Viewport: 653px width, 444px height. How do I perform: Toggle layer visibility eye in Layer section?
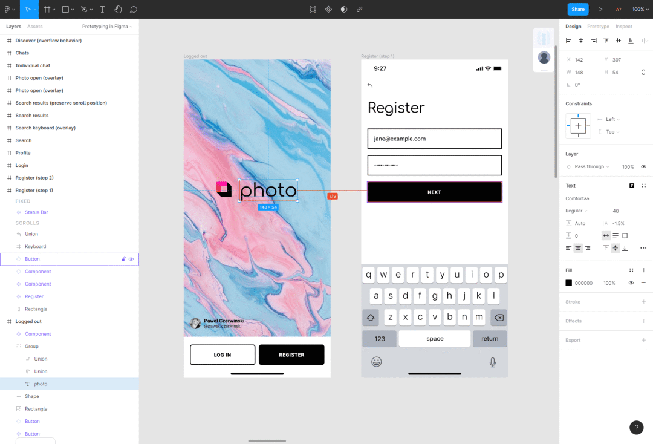643,166
